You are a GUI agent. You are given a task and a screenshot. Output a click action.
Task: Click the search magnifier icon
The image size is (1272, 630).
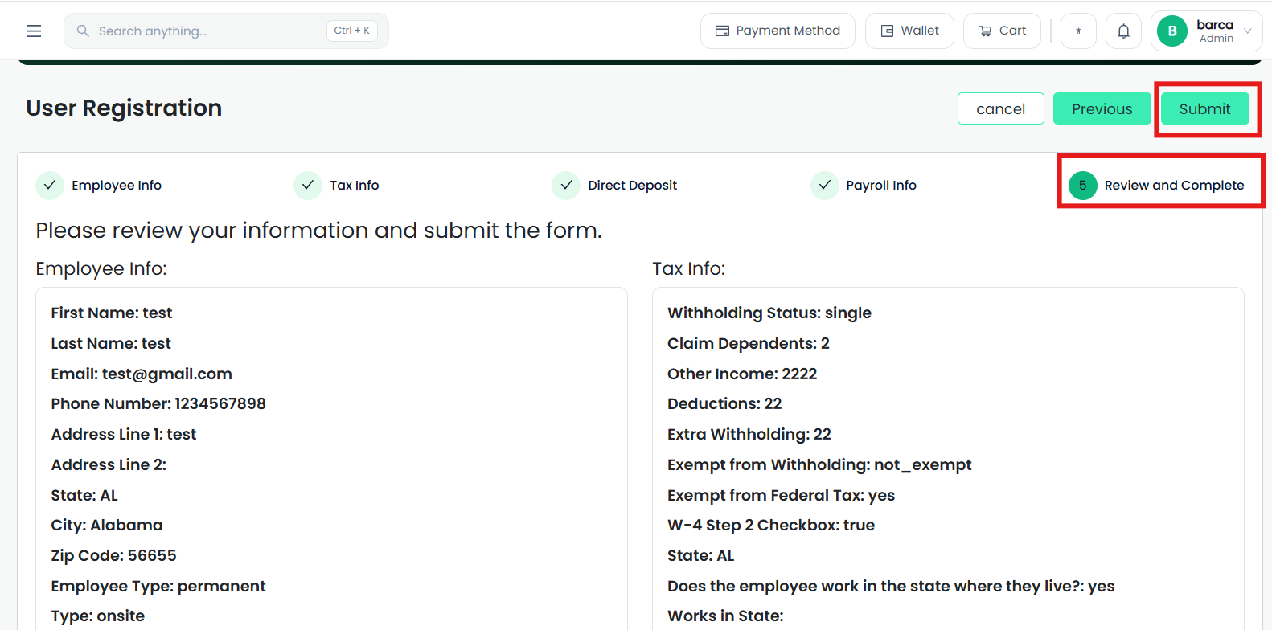pos(83,31)
